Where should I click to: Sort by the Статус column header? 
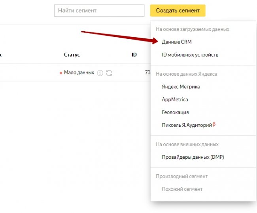click(72, 55)
